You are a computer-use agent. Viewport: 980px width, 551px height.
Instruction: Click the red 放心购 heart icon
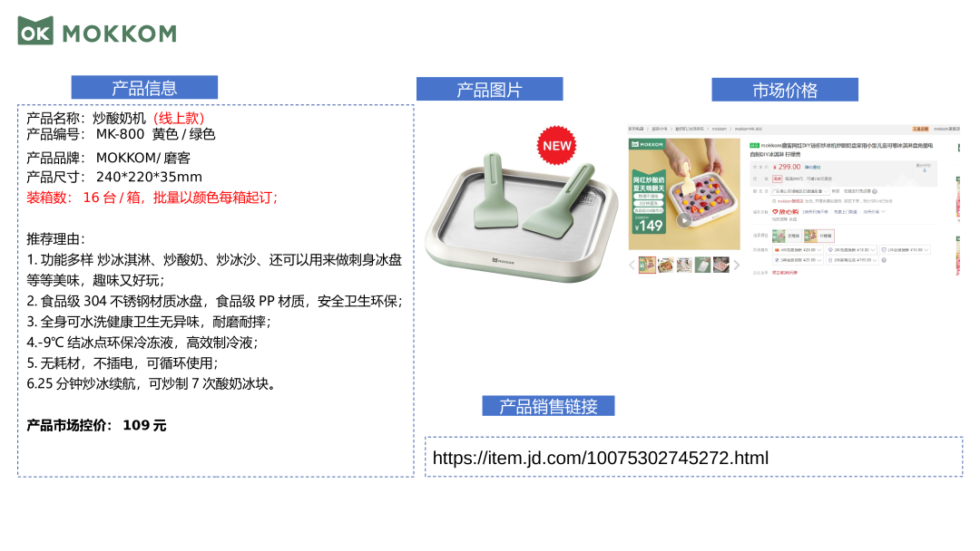775,211
